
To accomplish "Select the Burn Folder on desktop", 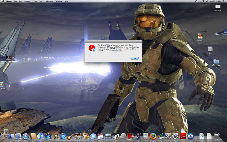I will tap(216, 62).
